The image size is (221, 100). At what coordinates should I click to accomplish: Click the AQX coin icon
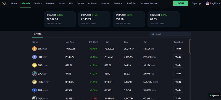pos(34,98)
